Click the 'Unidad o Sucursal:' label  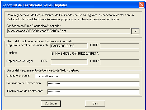[x=18, y=75]
